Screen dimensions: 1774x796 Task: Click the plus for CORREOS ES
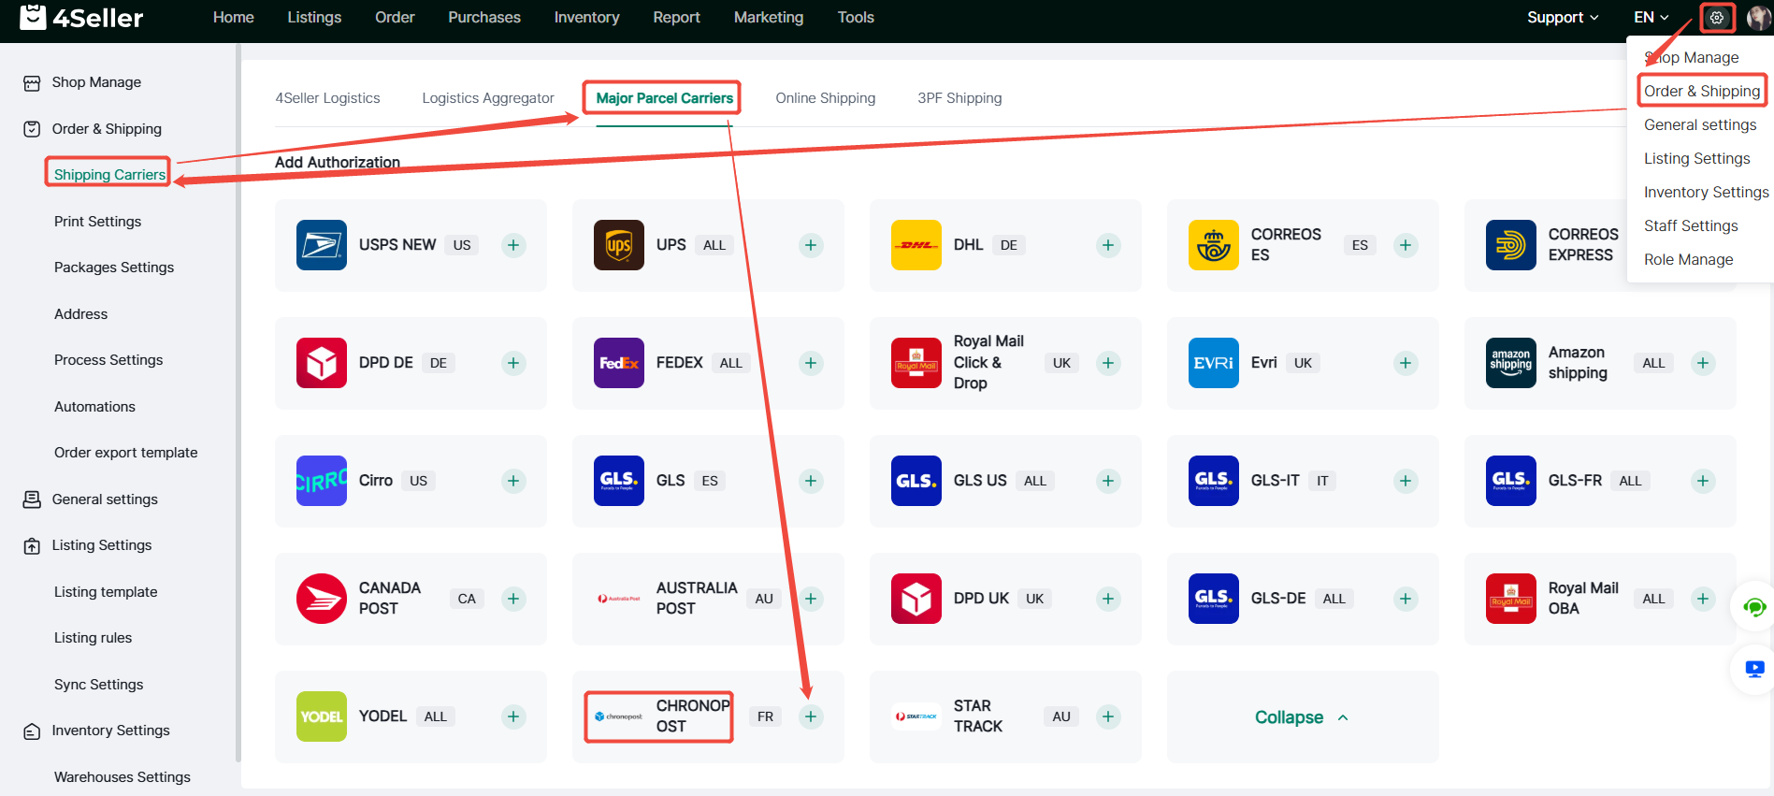coord(1406,245)
